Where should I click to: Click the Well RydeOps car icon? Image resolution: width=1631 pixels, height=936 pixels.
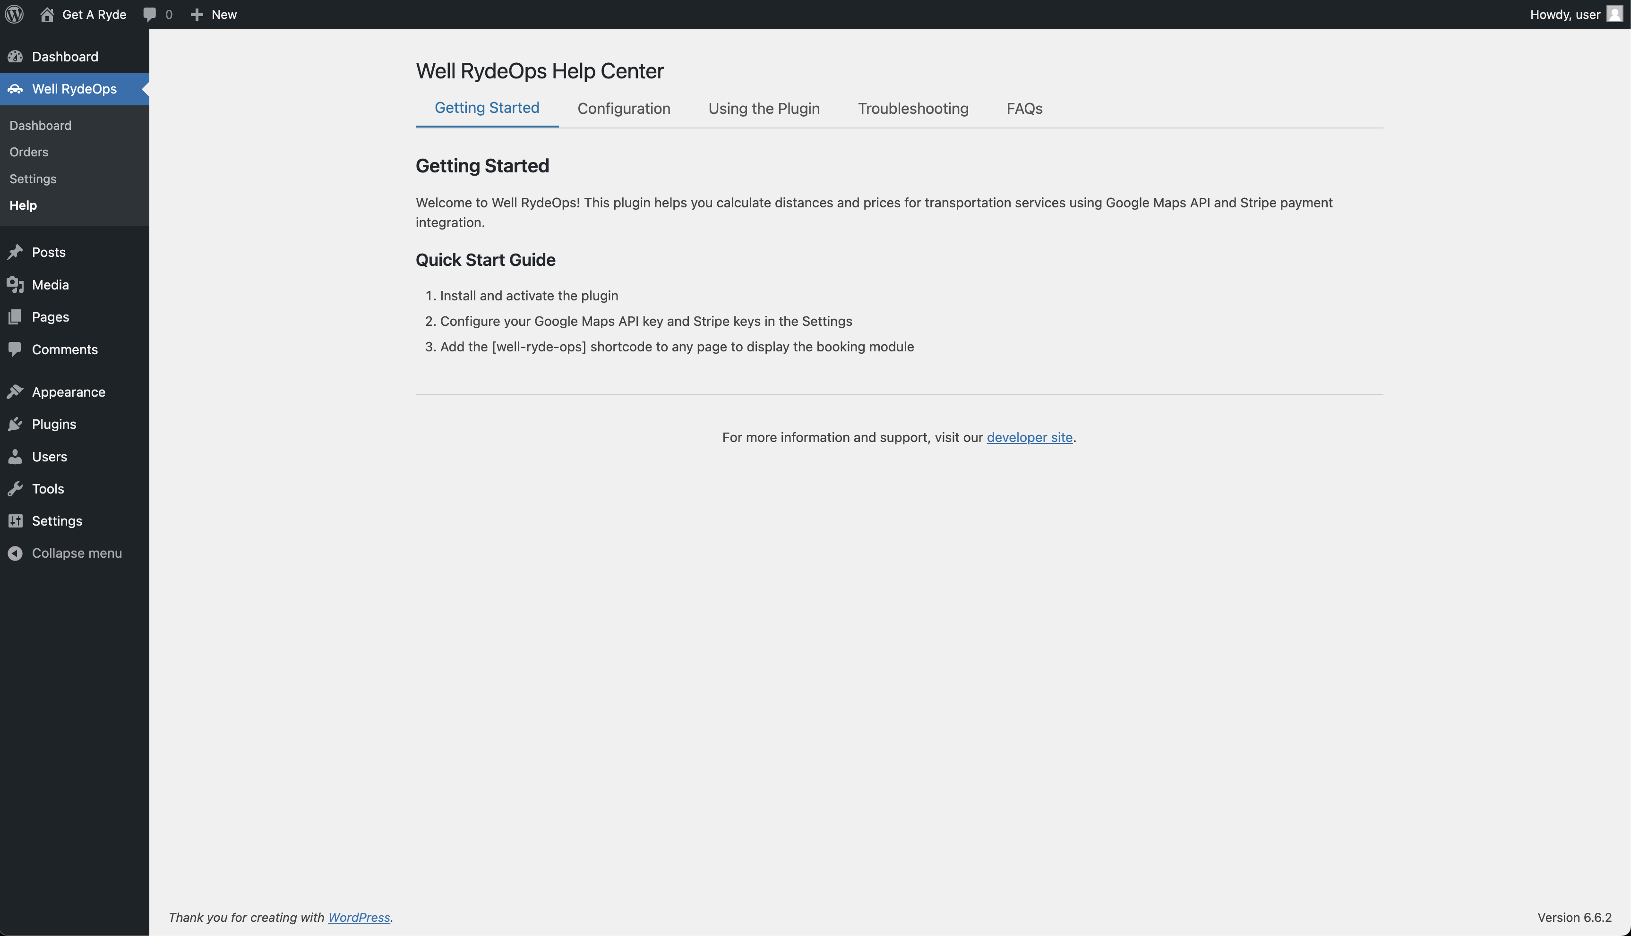(x=16, y=89)
